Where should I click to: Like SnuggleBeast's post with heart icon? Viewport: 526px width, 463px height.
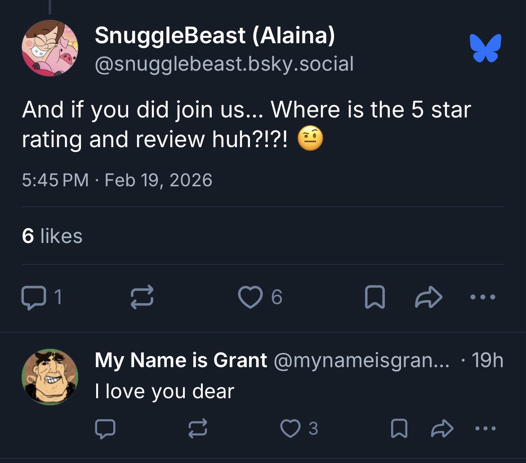click(x=250, y=297)
